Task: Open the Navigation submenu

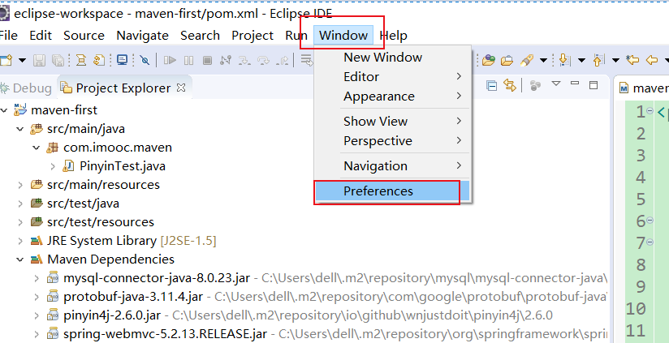Action: (392, 165)
